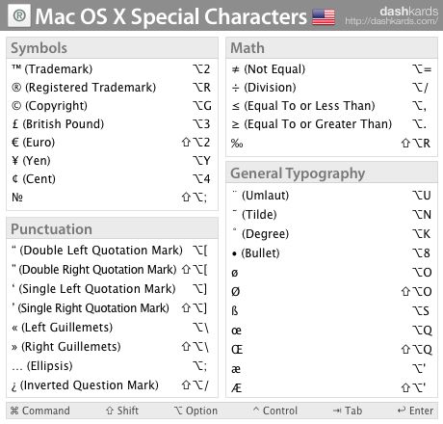Click the registered trademark icon in header
The height and width of the screenshot is (424, 443).
(19, 15)
